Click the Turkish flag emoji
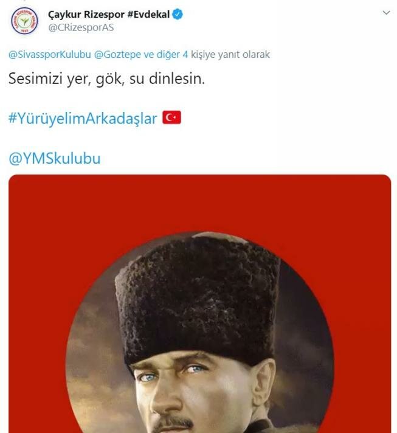Image resolution: width=397 pixels, height=433 pixels. (x=171, y=117)
